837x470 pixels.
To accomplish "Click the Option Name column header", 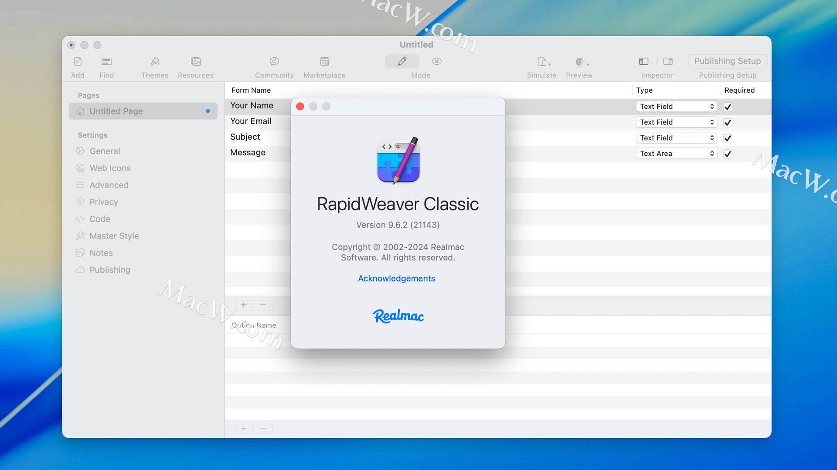I will (x=254, y=325).
